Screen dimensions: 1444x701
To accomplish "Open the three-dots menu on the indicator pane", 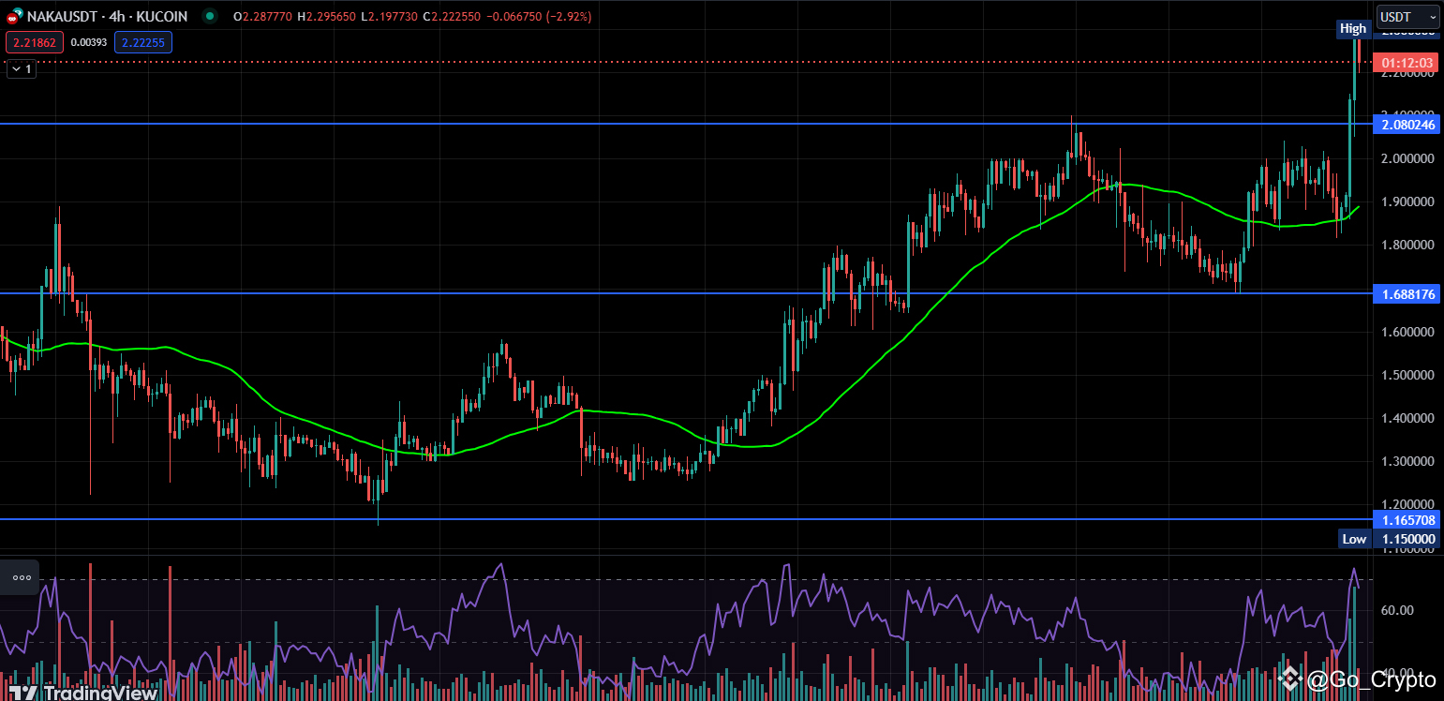I will click(x=22, y=578).
